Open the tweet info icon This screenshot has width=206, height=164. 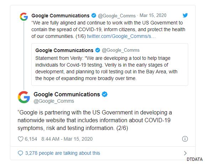[185, 139]
